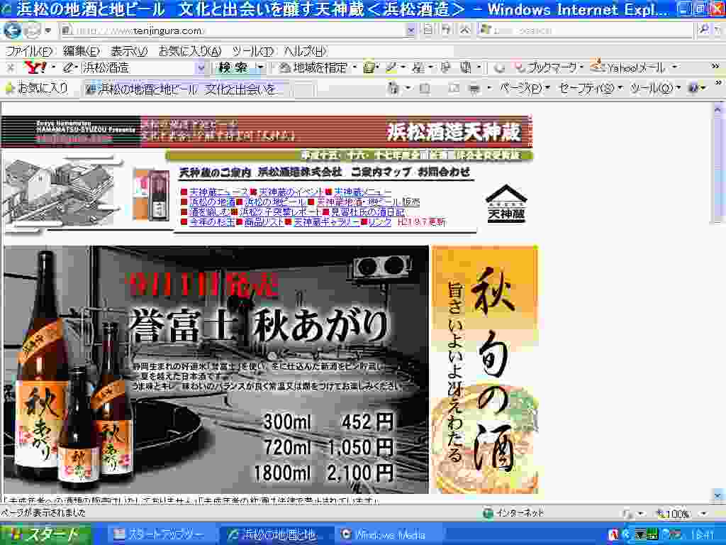The image size is (726, 545).
Task: Click the magnifier search icon by Live Search
Action: (704, 30)
